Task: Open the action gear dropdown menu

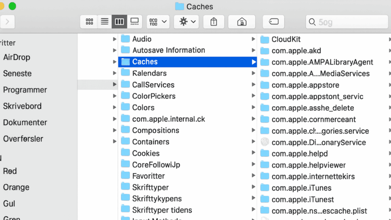Action: 186,22
